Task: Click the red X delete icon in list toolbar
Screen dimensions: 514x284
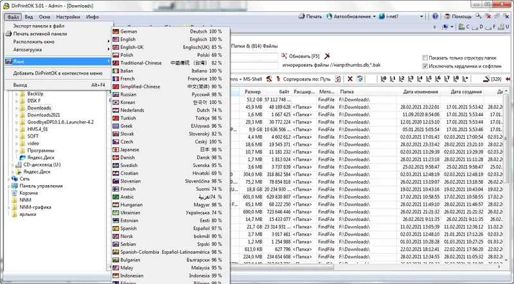Action: [x=350, y=79]
